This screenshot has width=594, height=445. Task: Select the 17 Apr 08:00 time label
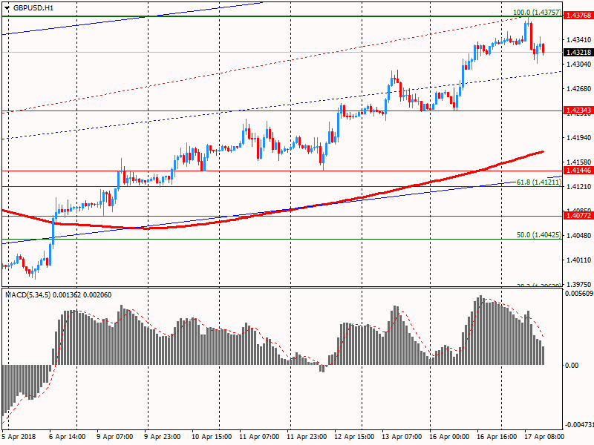click(544, 437)
